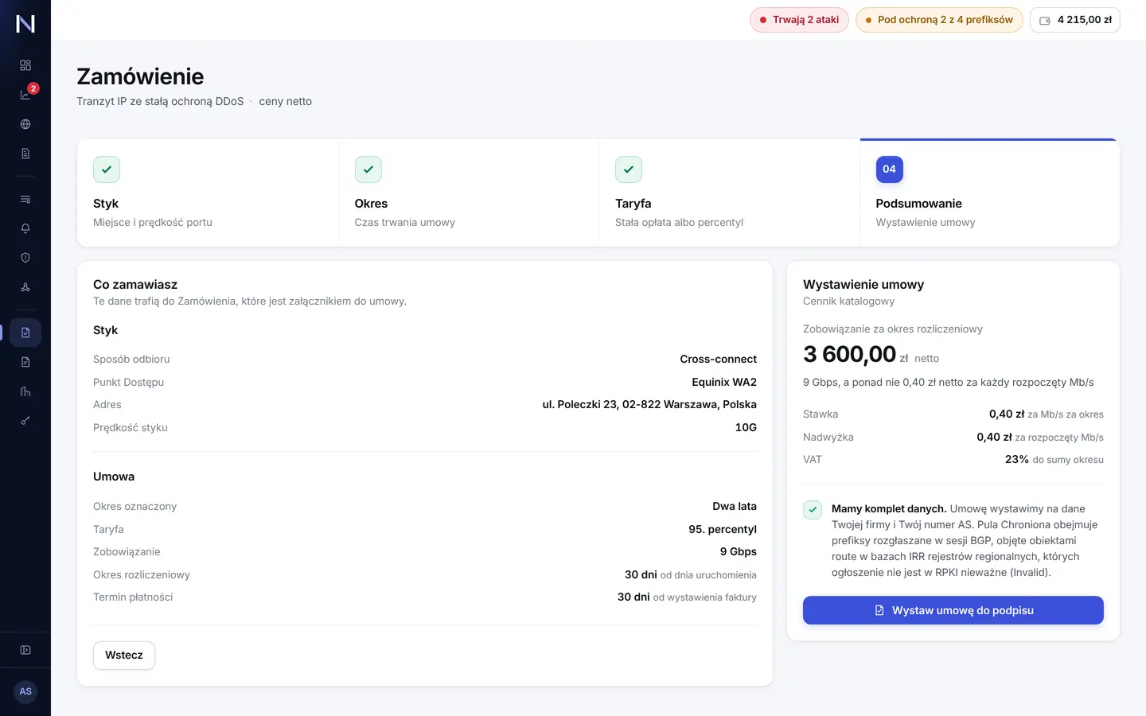Open the shield protection icon in sidebar
1146x716 pixels.
[x=25, y=258]
